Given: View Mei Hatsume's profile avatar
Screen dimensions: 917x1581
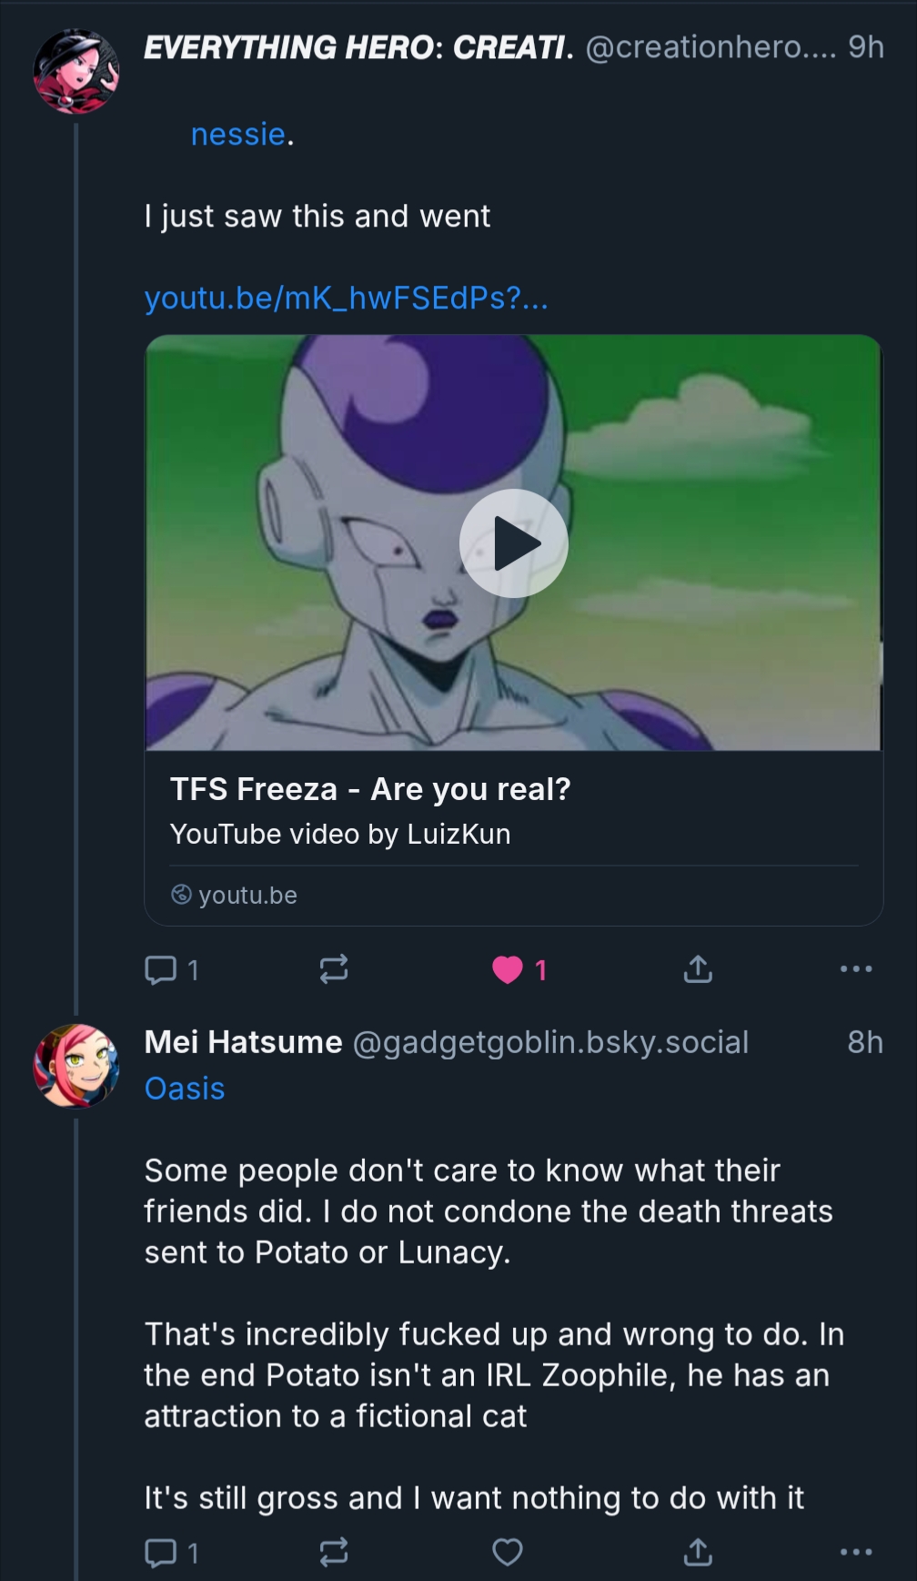Looking at the screenshot, I should click(76, 1066).
